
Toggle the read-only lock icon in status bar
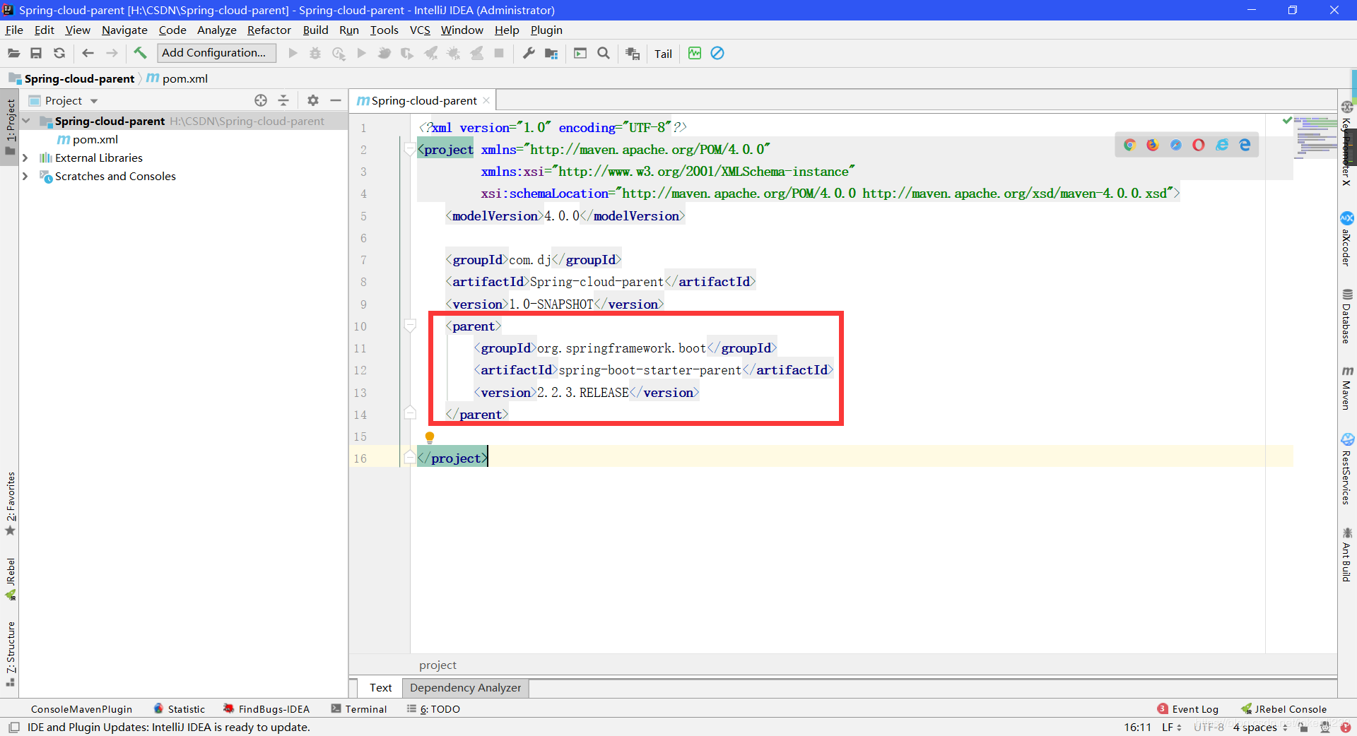click(1304, 727)
